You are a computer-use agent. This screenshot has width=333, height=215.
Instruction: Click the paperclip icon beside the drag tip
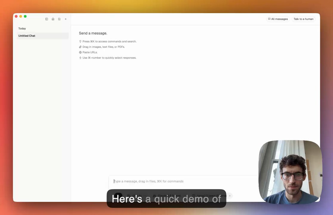80,47
